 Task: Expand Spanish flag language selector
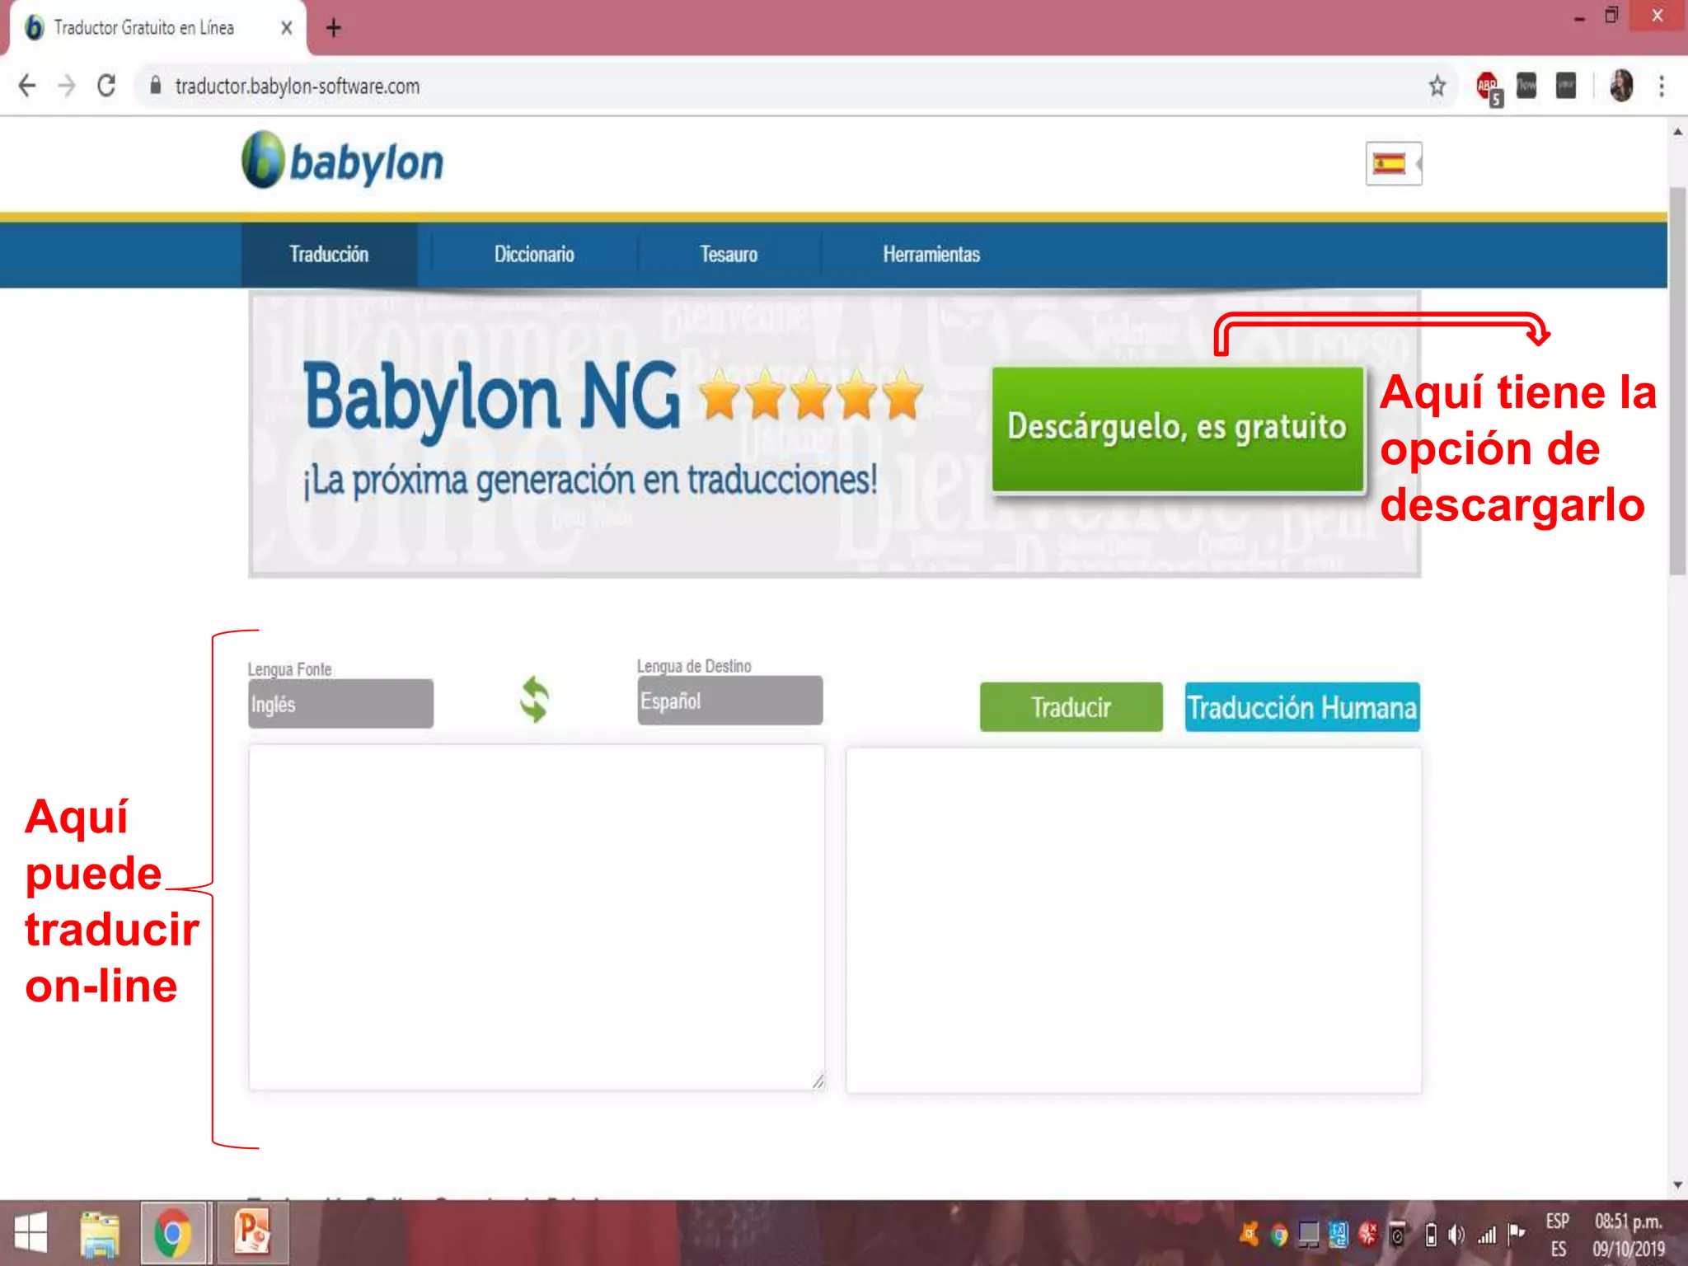1393,163
